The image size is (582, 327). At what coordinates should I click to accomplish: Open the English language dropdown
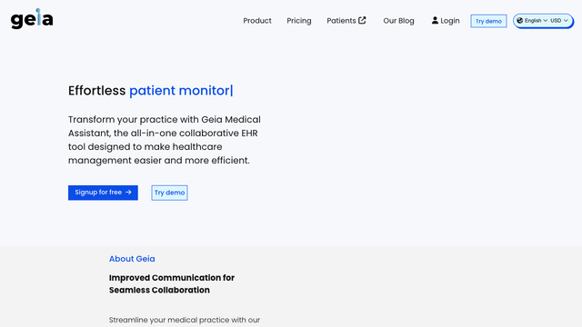click(x=533, y=20)
